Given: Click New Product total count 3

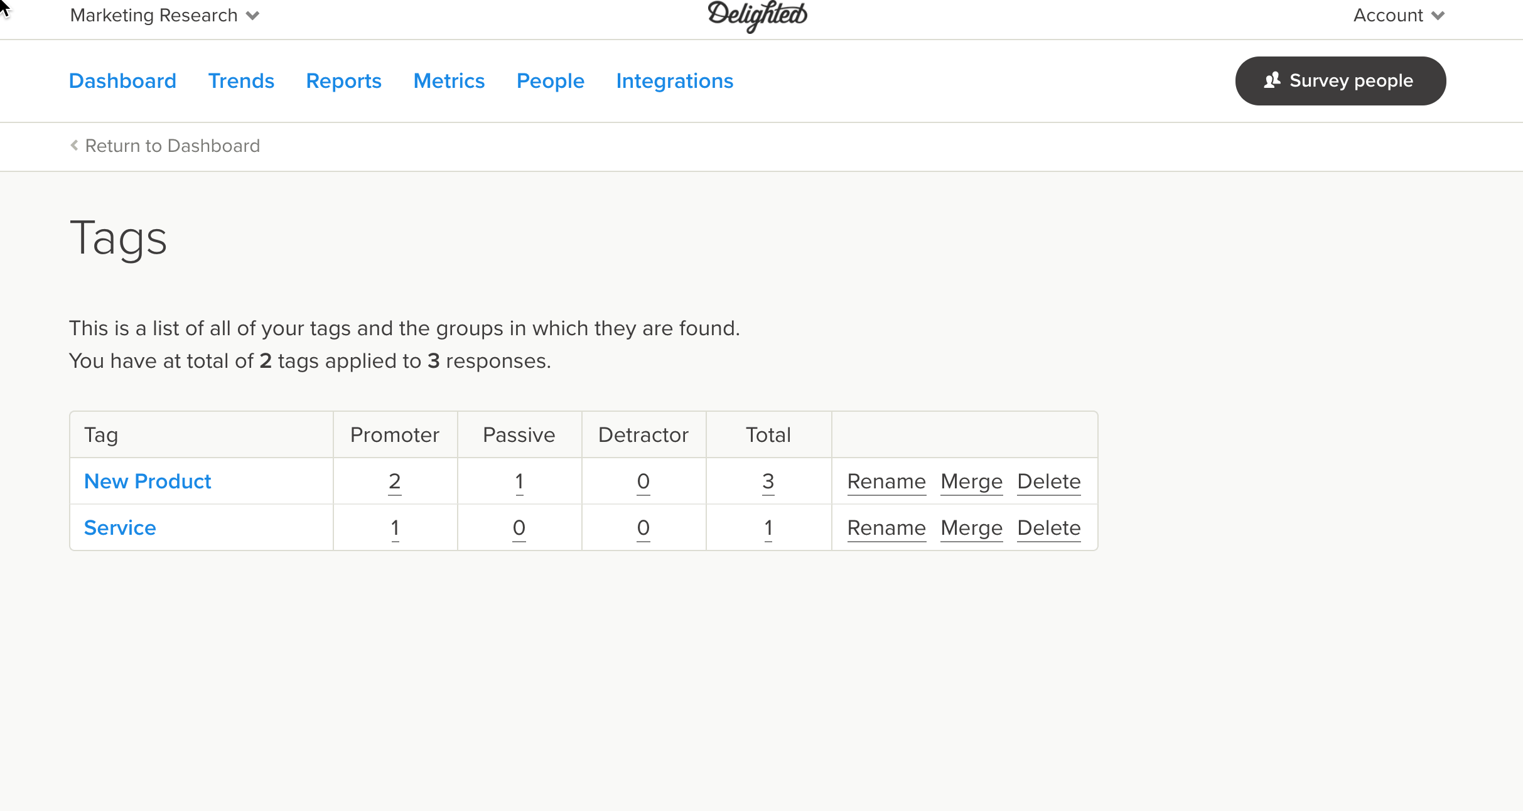Looking at the screenshot, I should [x=768, y=481].
